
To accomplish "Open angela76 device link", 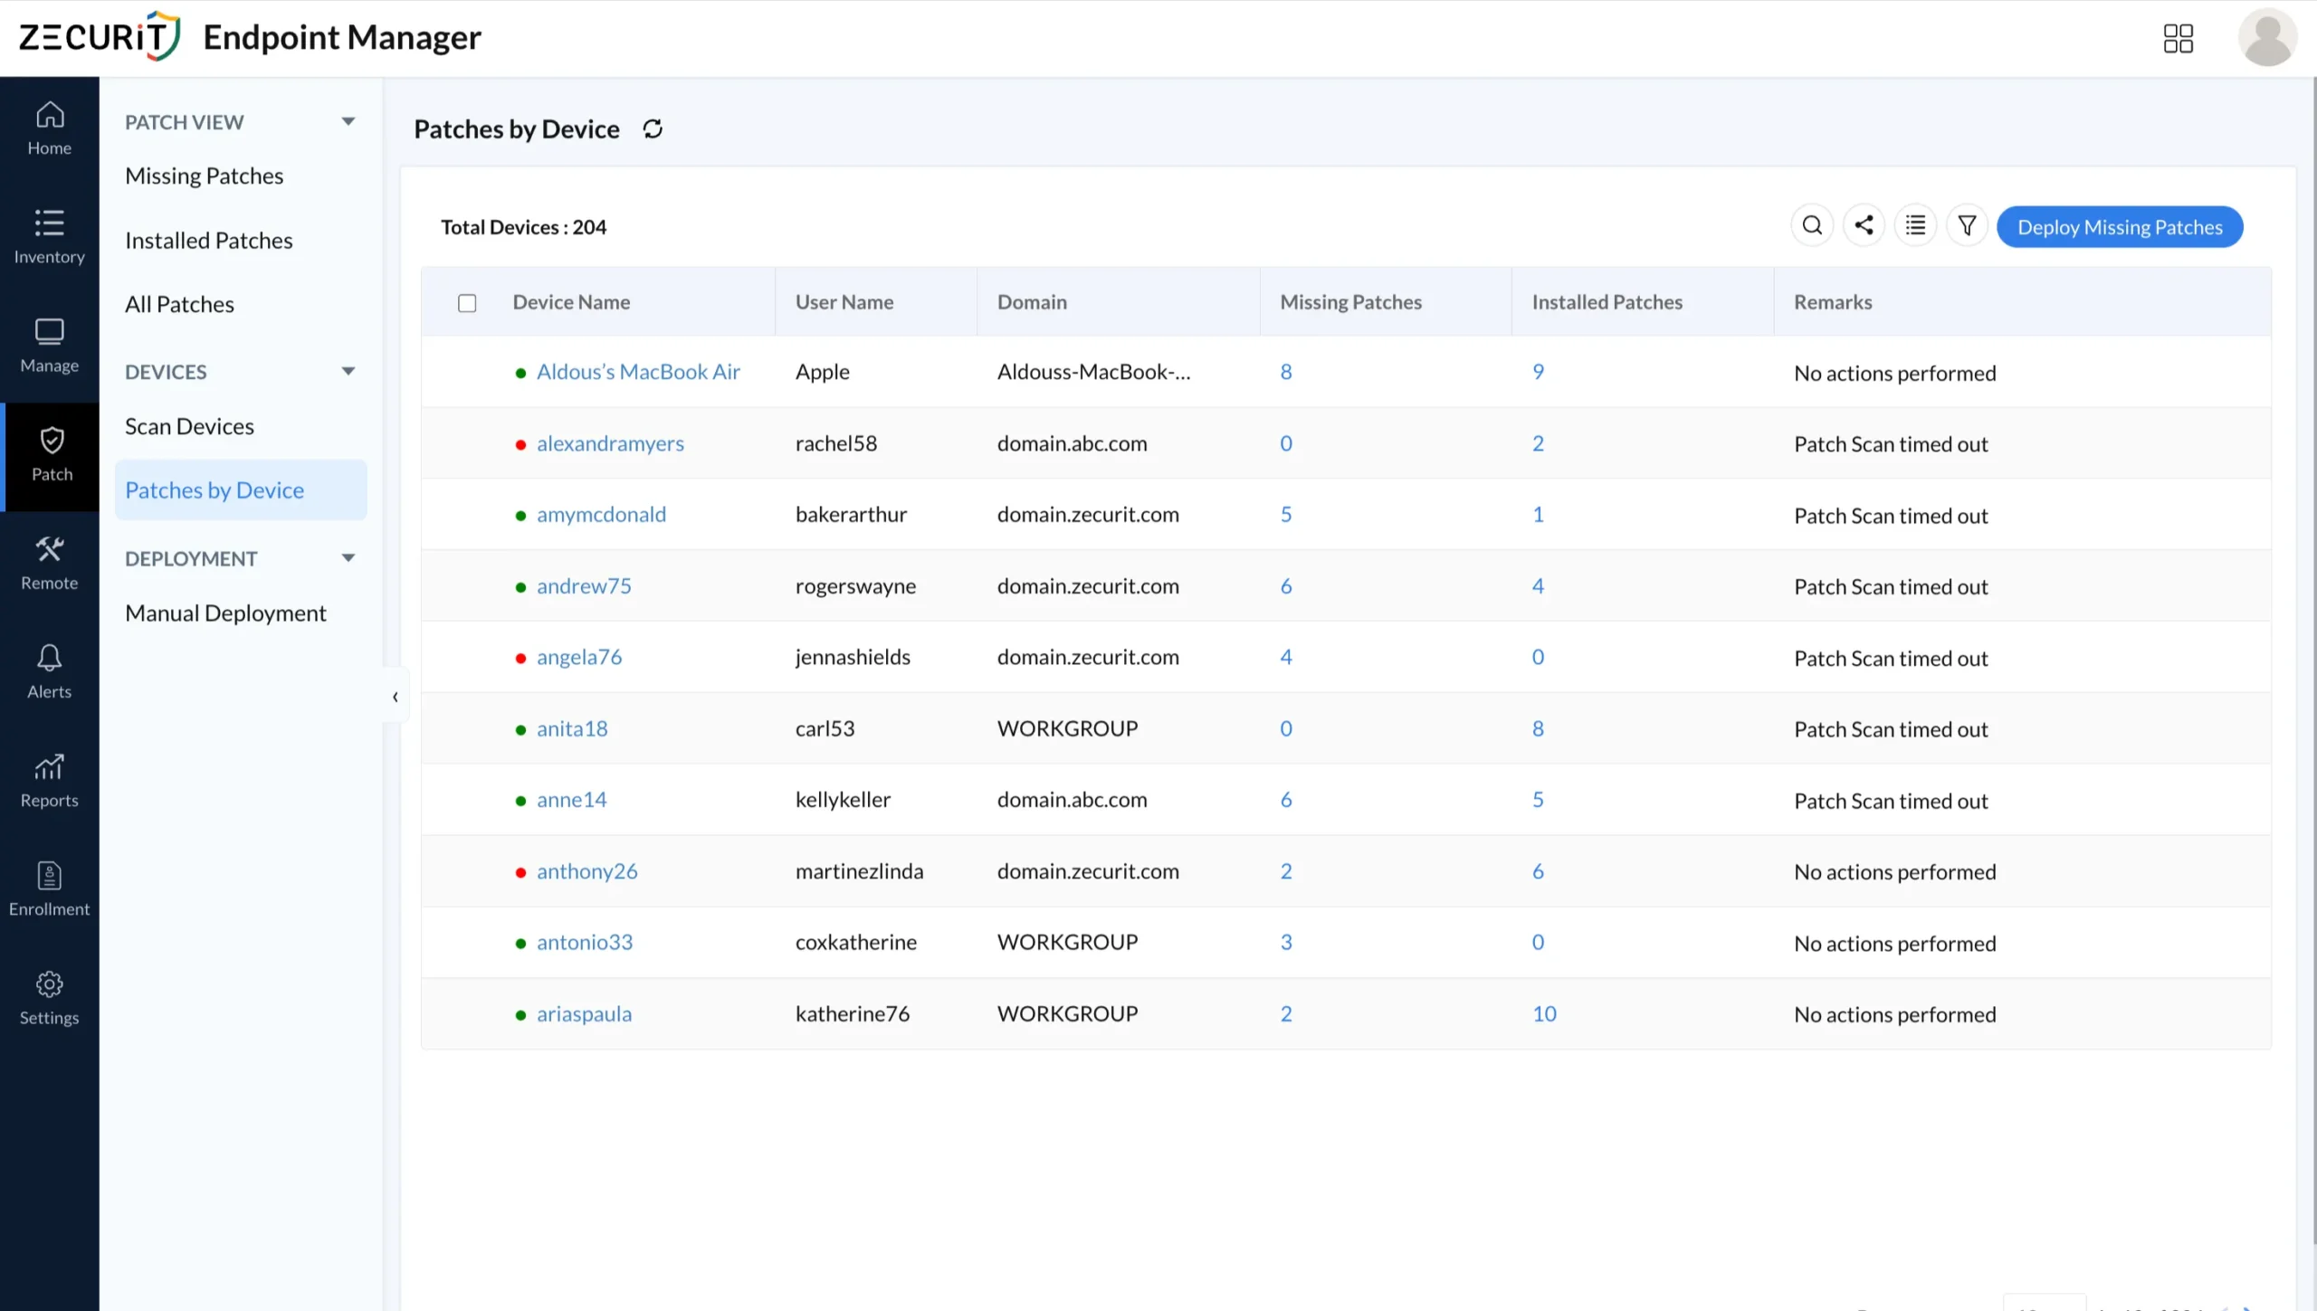I will [579, 657].
